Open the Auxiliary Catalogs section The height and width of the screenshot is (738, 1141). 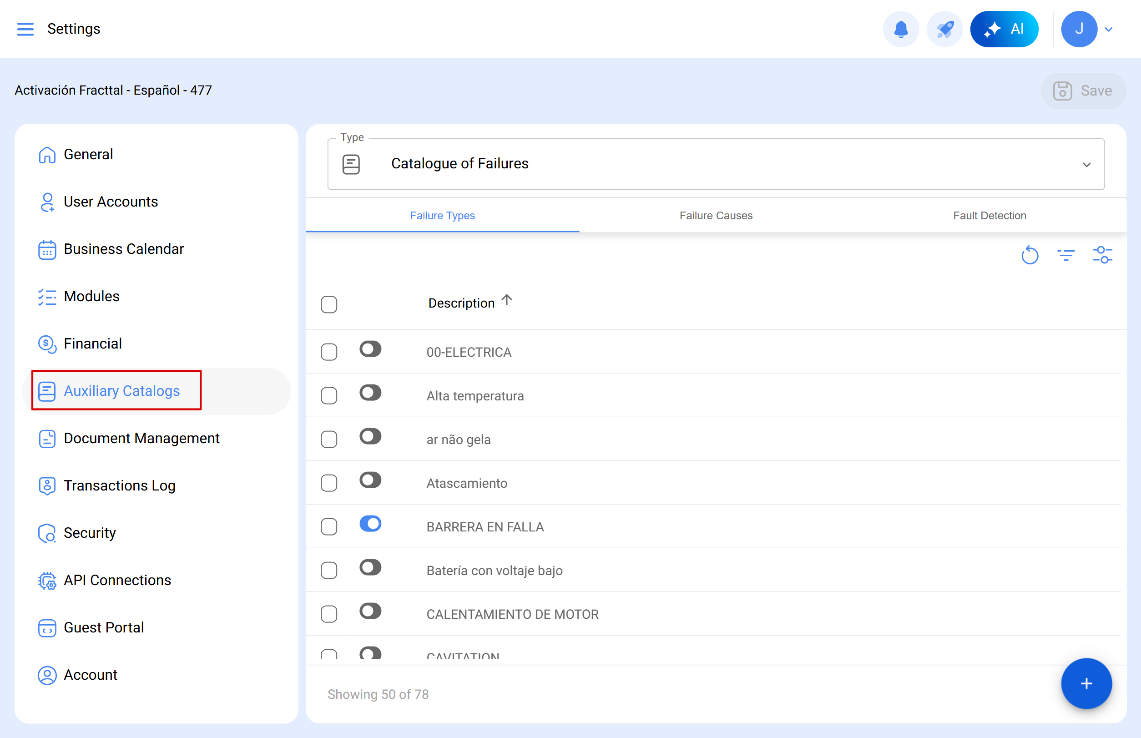[x=121, y=391]
